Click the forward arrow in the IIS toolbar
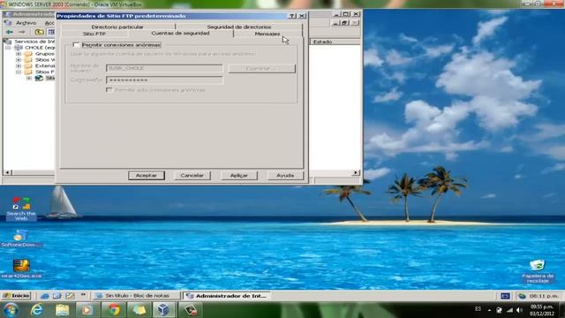This screenshot has height=318, width=565. pyautogui.click(x=22, y=32)
